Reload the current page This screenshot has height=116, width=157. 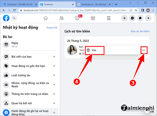coord(14,10)
